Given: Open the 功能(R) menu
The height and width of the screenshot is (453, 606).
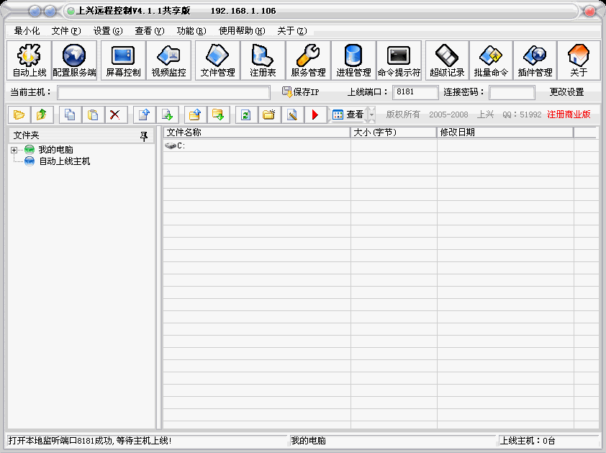Looking at the screenshot, I should [x=191, y=31].
